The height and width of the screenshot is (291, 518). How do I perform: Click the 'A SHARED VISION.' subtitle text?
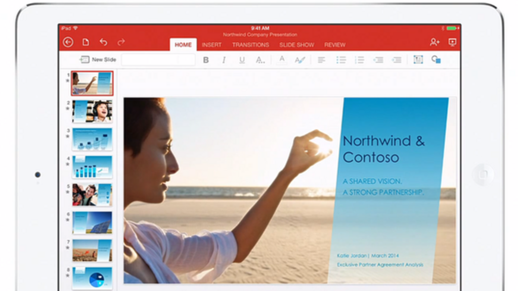[372, 181]
